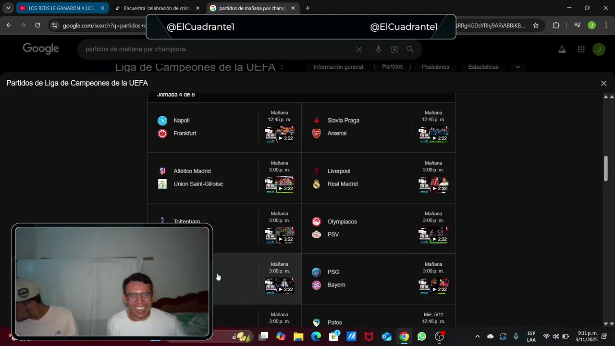The image size is (615, 346).
Task: Open the Slavia Praga vs Arsenal match
Action: pyautogui.click(x=378, y=127)
